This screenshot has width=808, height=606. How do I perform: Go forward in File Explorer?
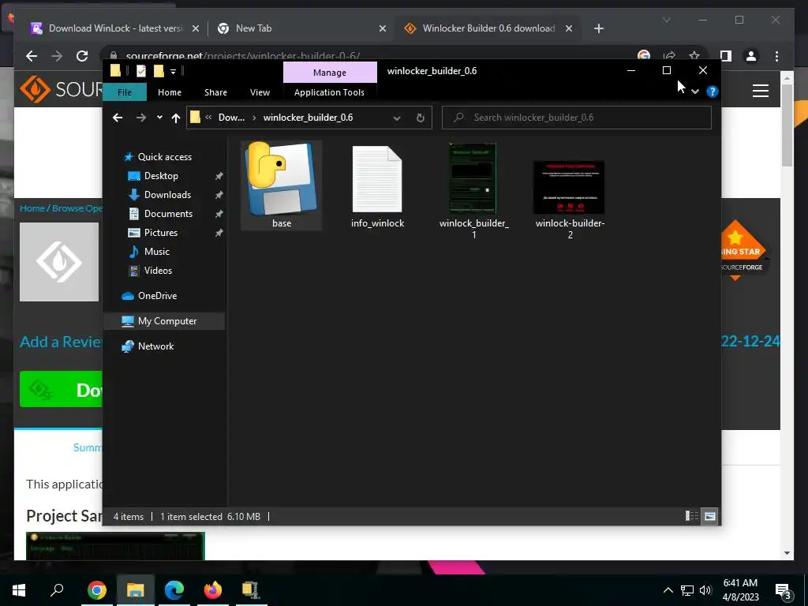pyautogui.click(x=140, y=118)
